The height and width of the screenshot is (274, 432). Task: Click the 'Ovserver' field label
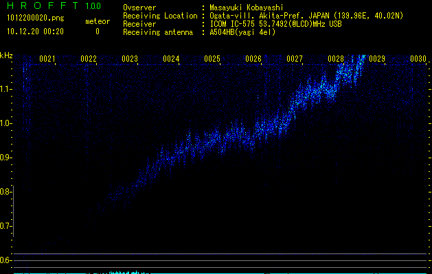tap(139, 8)
